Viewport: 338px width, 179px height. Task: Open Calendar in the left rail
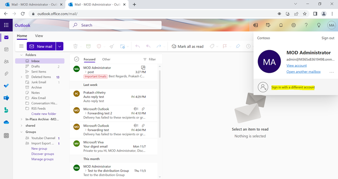(x=6, y=49)
